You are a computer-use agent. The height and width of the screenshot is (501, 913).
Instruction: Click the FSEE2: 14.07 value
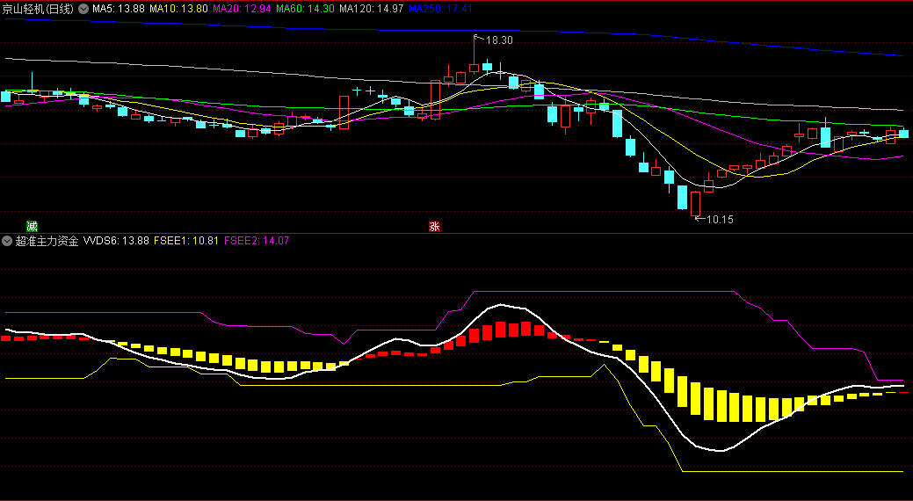(x=257, y=241)
